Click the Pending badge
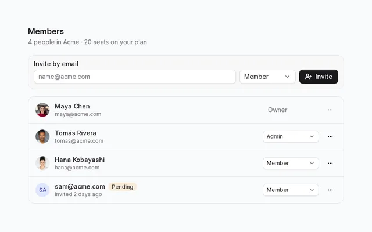The image size is (372, 232). pyautogui.click(x=123, y=187)
